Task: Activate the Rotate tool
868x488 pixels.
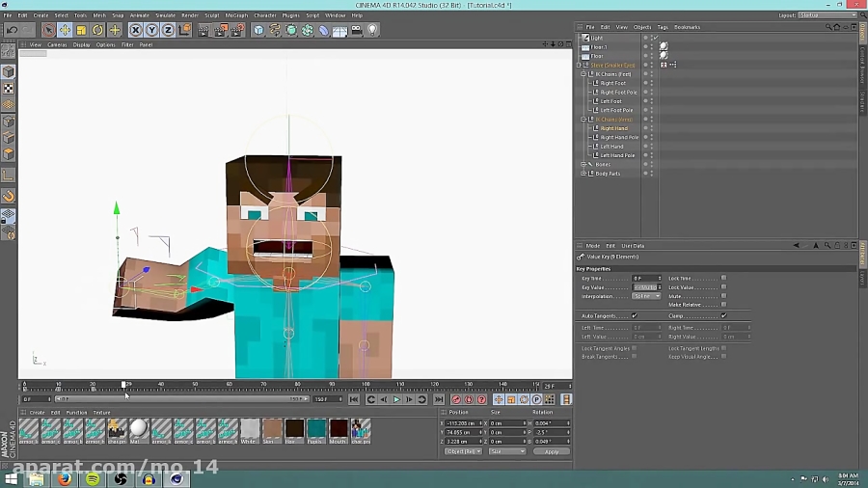Action: 98,30
